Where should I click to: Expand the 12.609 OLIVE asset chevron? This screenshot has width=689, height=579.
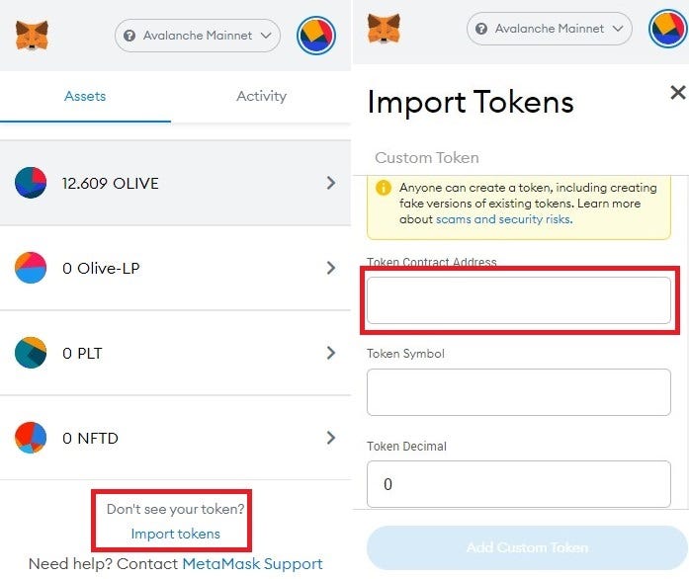(x=330, y=183)
